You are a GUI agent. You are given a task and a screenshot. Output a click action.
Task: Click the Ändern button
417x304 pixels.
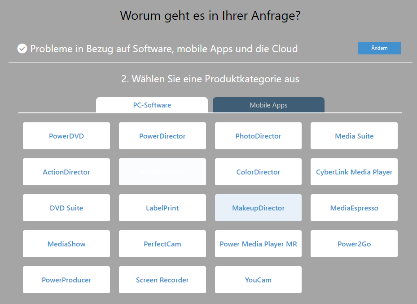point(379,48)
